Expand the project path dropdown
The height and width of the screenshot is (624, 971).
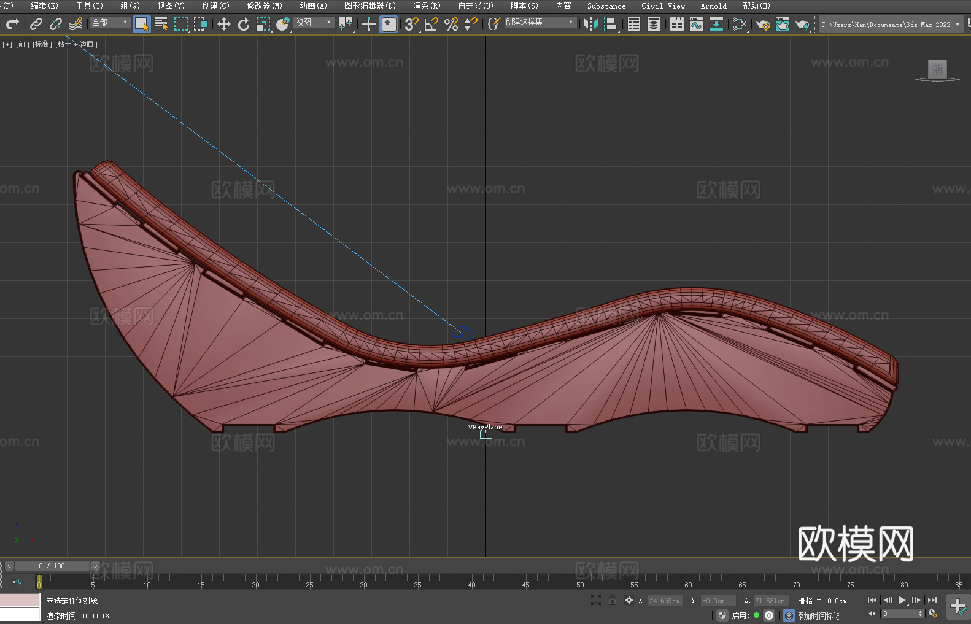(957, 25)
